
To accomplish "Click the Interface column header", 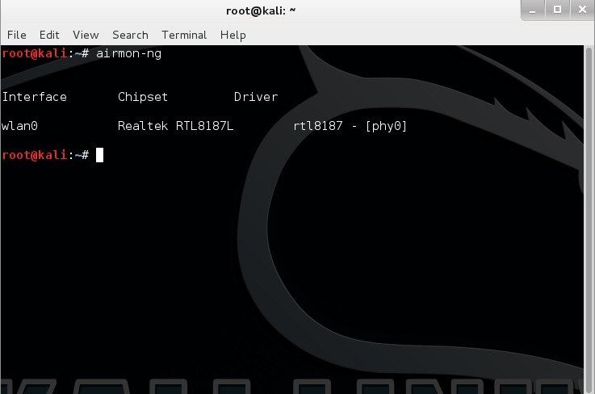I will coord(35,97).
